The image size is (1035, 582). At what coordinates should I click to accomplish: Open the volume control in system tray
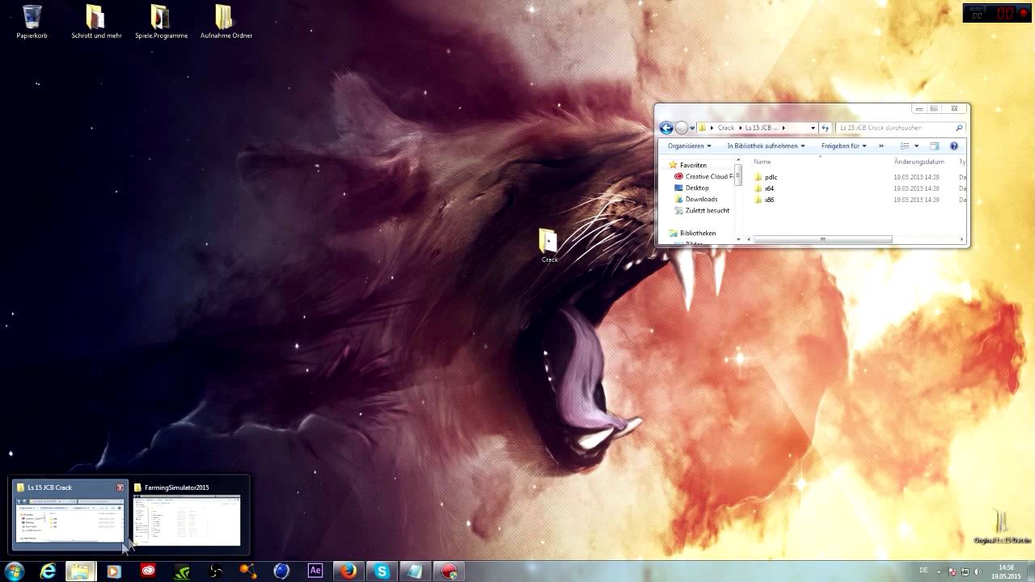978,571
